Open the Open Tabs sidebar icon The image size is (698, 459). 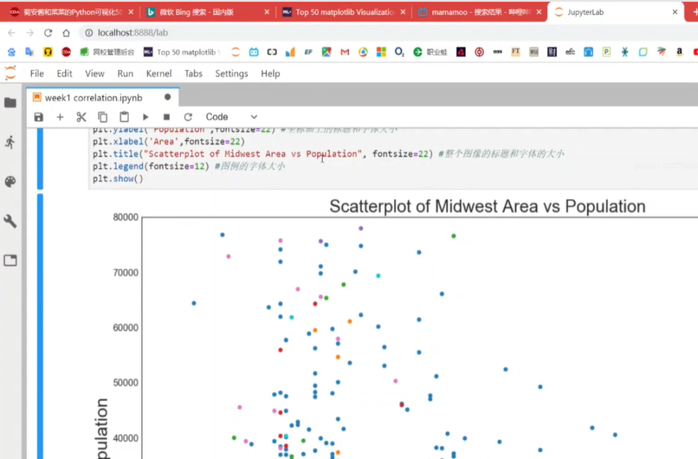pos(10,261)
